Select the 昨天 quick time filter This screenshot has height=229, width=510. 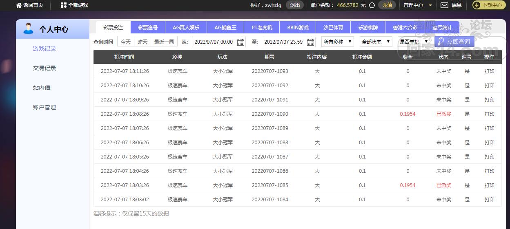(143, 42)
